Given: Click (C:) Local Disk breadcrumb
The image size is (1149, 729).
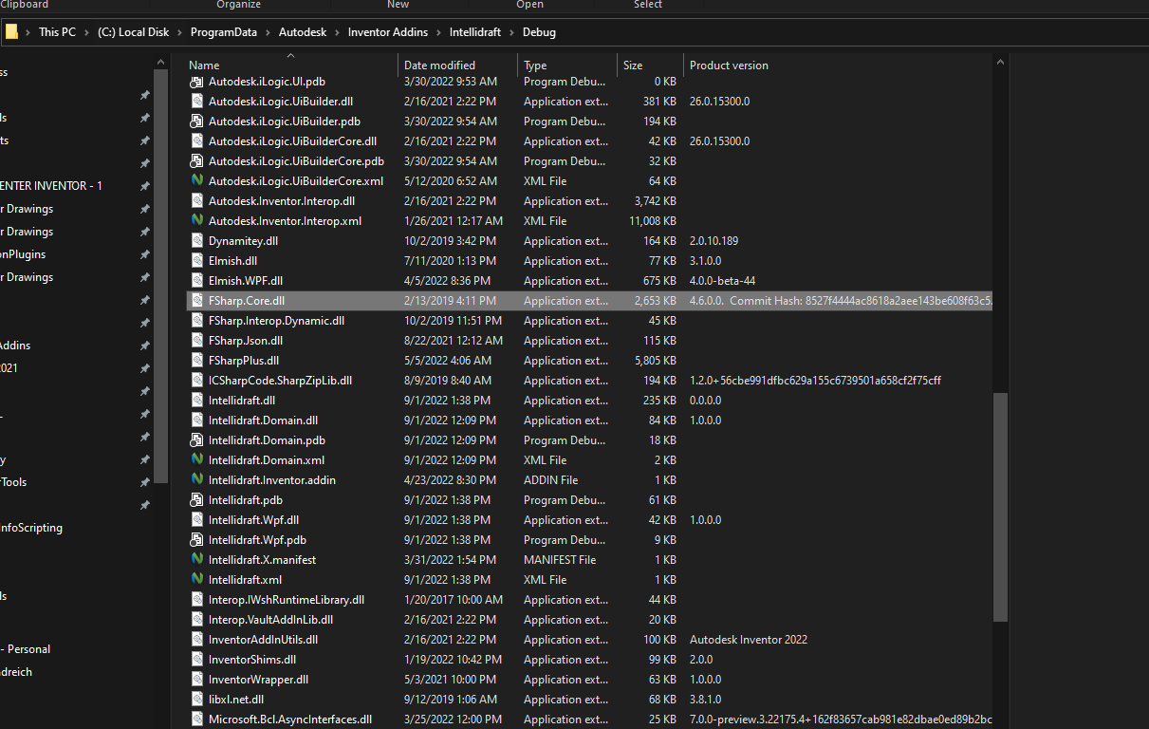Looking at the screenshot, I should click(134, 32).
